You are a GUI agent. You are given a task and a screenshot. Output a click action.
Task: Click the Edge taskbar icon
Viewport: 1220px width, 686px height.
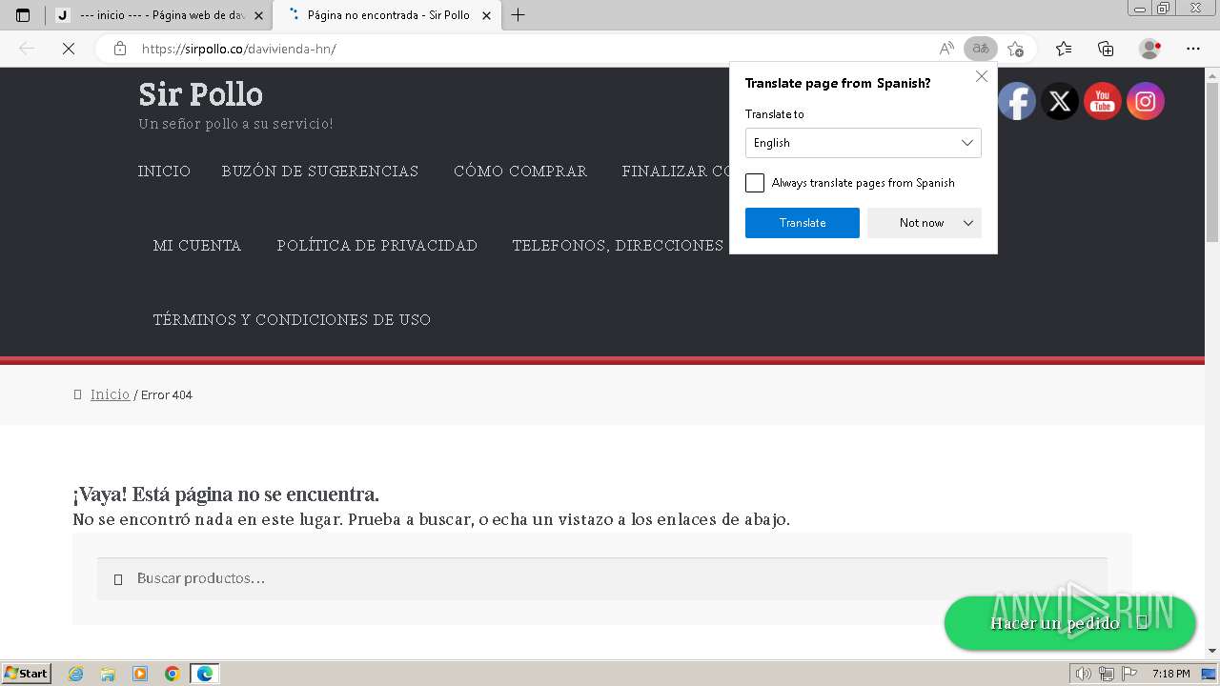(205, 674)
